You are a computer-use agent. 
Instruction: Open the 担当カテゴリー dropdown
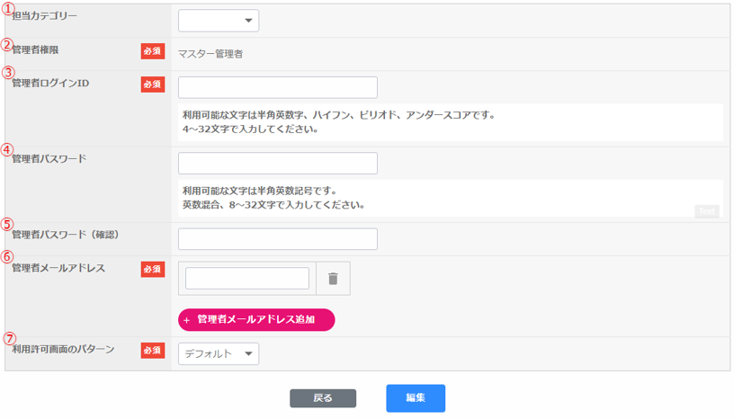(x=219, y=21)
